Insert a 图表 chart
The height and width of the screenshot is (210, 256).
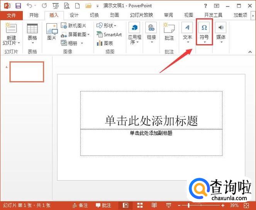pos(105,43)
